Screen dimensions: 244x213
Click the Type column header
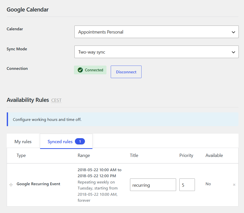21,155
